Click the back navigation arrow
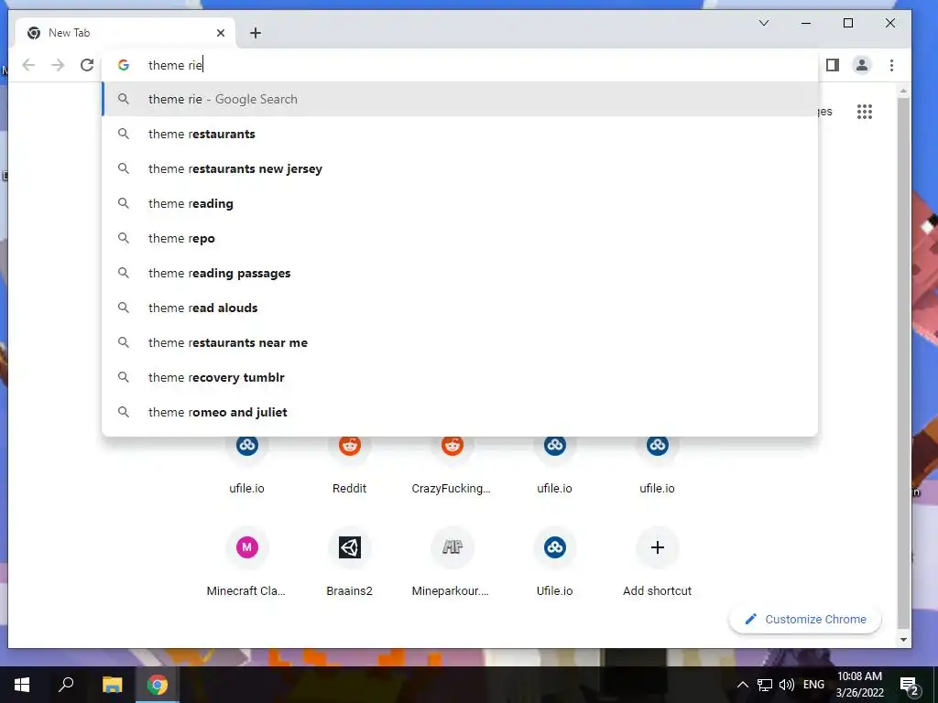938x703 pixels. (28, 65)
